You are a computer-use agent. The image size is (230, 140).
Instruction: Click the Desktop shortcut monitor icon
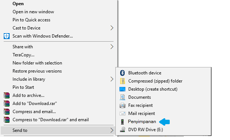(122, 89)
